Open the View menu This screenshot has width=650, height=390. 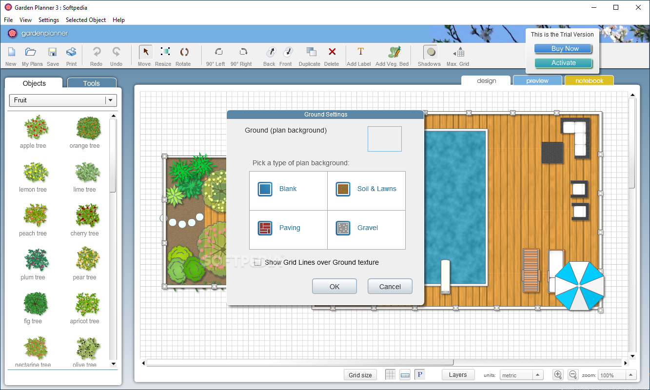[x=25, y=20]
